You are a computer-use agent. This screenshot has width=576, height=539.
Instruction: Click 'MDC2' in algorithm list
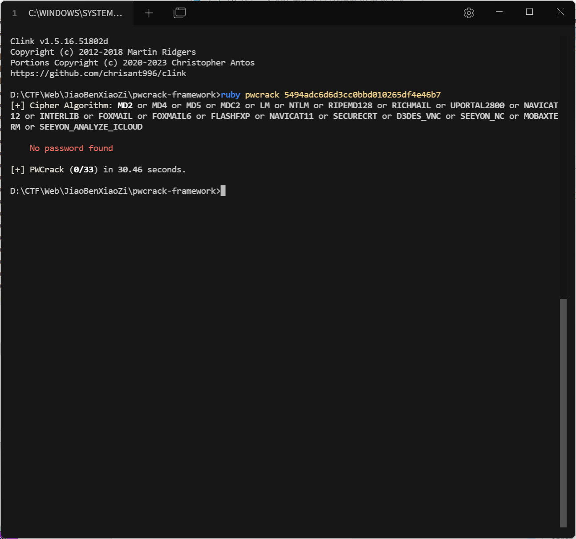(230, 105)
